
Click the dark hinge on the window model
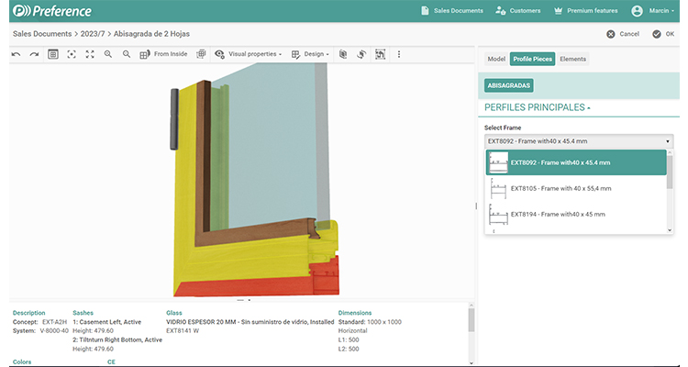tap(174, 119)
